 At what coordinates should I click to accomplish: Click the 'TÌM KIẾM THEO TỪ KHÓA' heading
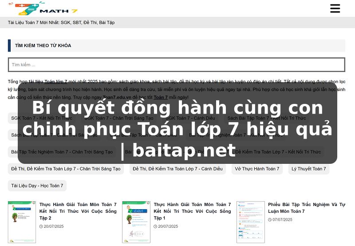(x=43, y=46)
